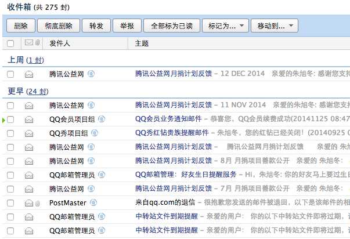
Task: Click sender name QQ秀项目组
Action: pos(68,133)
